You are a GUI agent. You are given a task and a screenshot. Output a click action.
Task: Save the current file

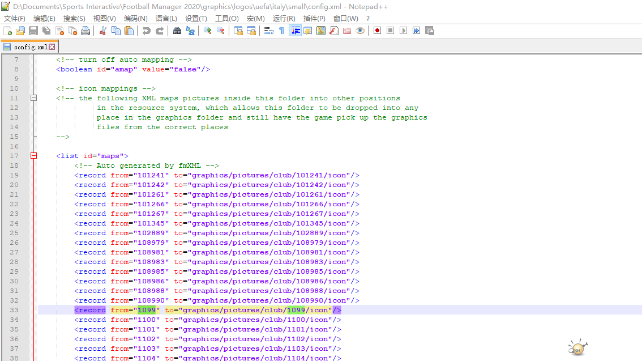[x=33, y=31]
